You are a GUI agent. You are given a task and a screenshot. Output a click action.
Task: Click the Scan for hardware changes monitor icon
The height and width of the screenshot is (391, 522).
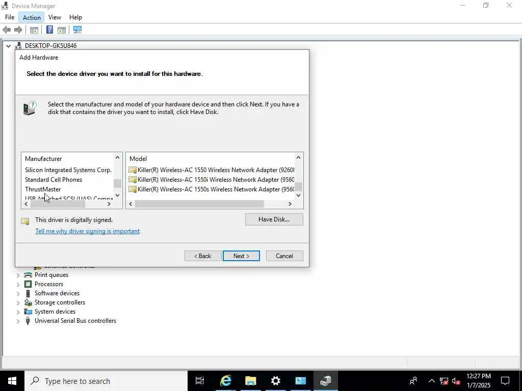coord(77,30)
